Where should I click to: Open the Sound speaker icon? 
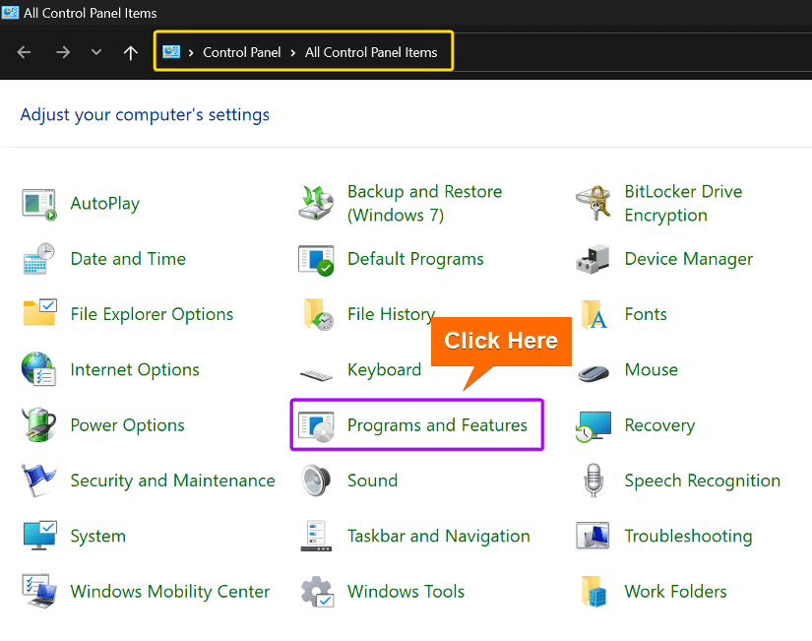(x=316, y=481)
